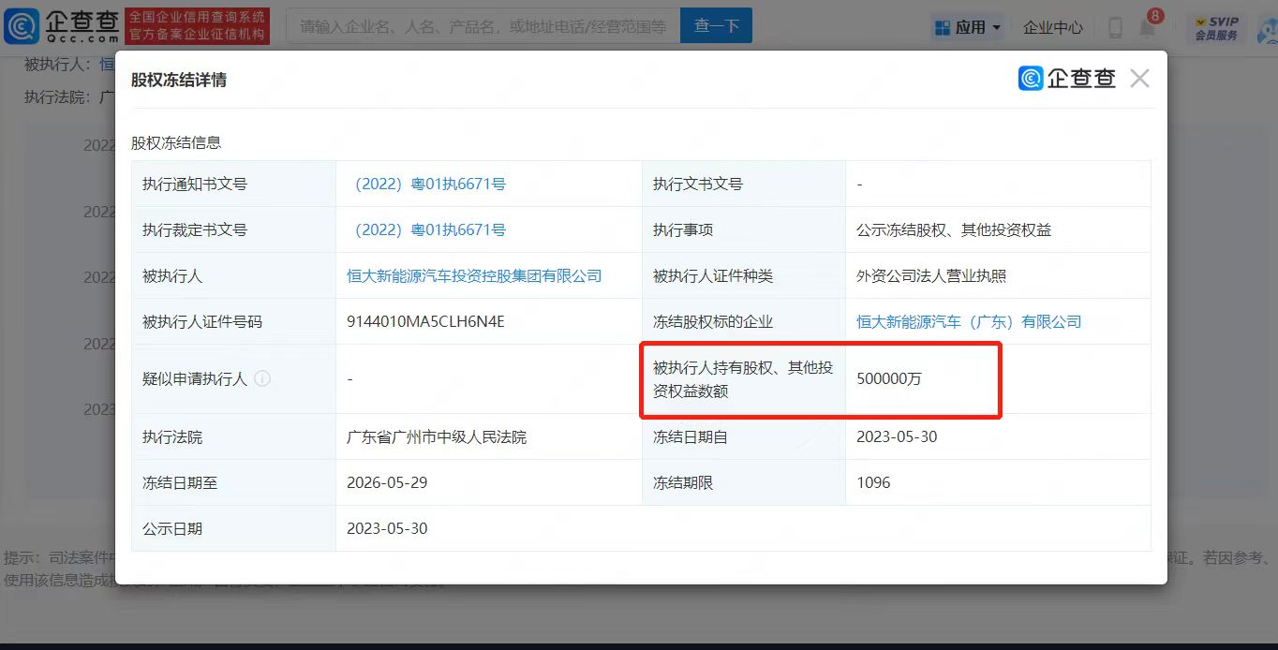Open 企业中心 in the header
The width and height of the screenshot is (1278, 650).
1053,27
